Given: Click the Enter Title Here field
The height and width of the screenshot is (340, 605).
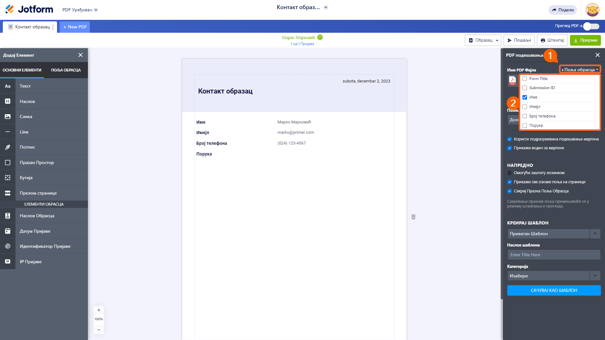Looking at the screenshot, I should point(554,255).
